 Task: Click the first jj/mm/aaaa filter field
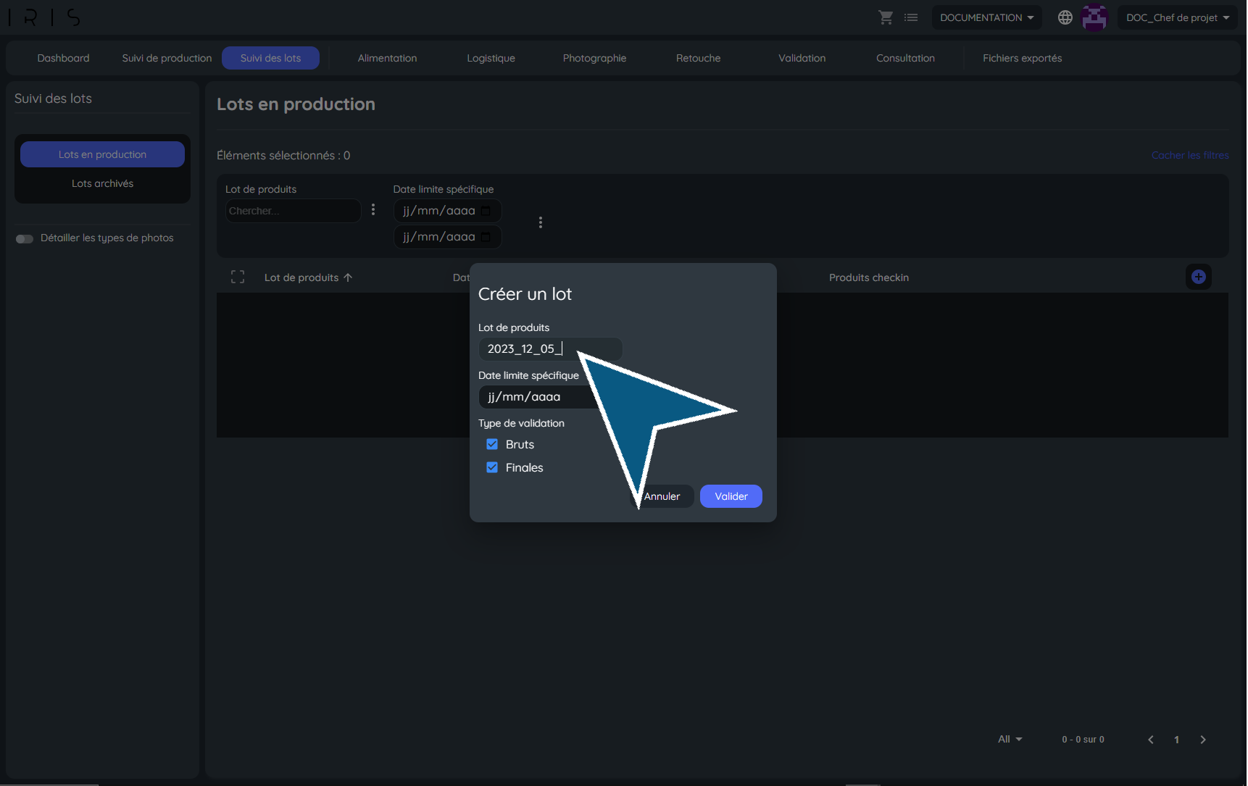point(447,211)
